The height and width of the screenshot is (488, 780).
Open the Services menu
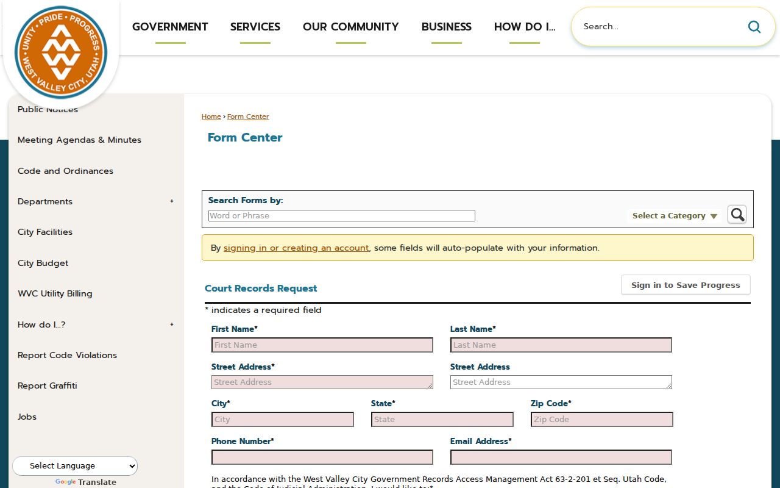pos(255,27)
